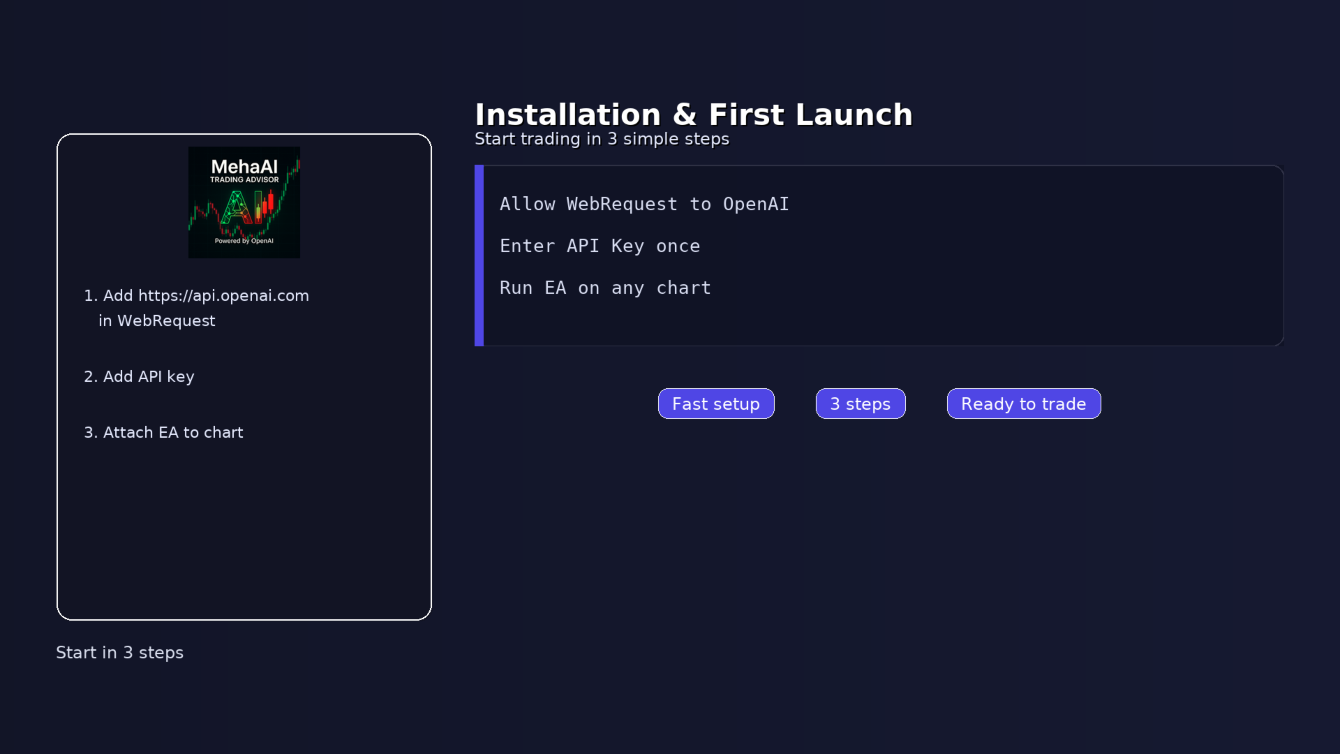Click step 1 'Add https://api.openai.com' text
Screen dimensions: 1340x754
pyautogui.click(x=196, y=295)
